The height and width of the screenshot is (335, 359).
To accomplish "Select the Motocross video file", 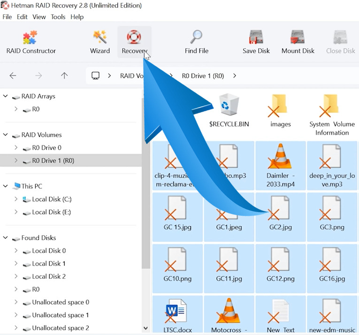I will 229,315.
